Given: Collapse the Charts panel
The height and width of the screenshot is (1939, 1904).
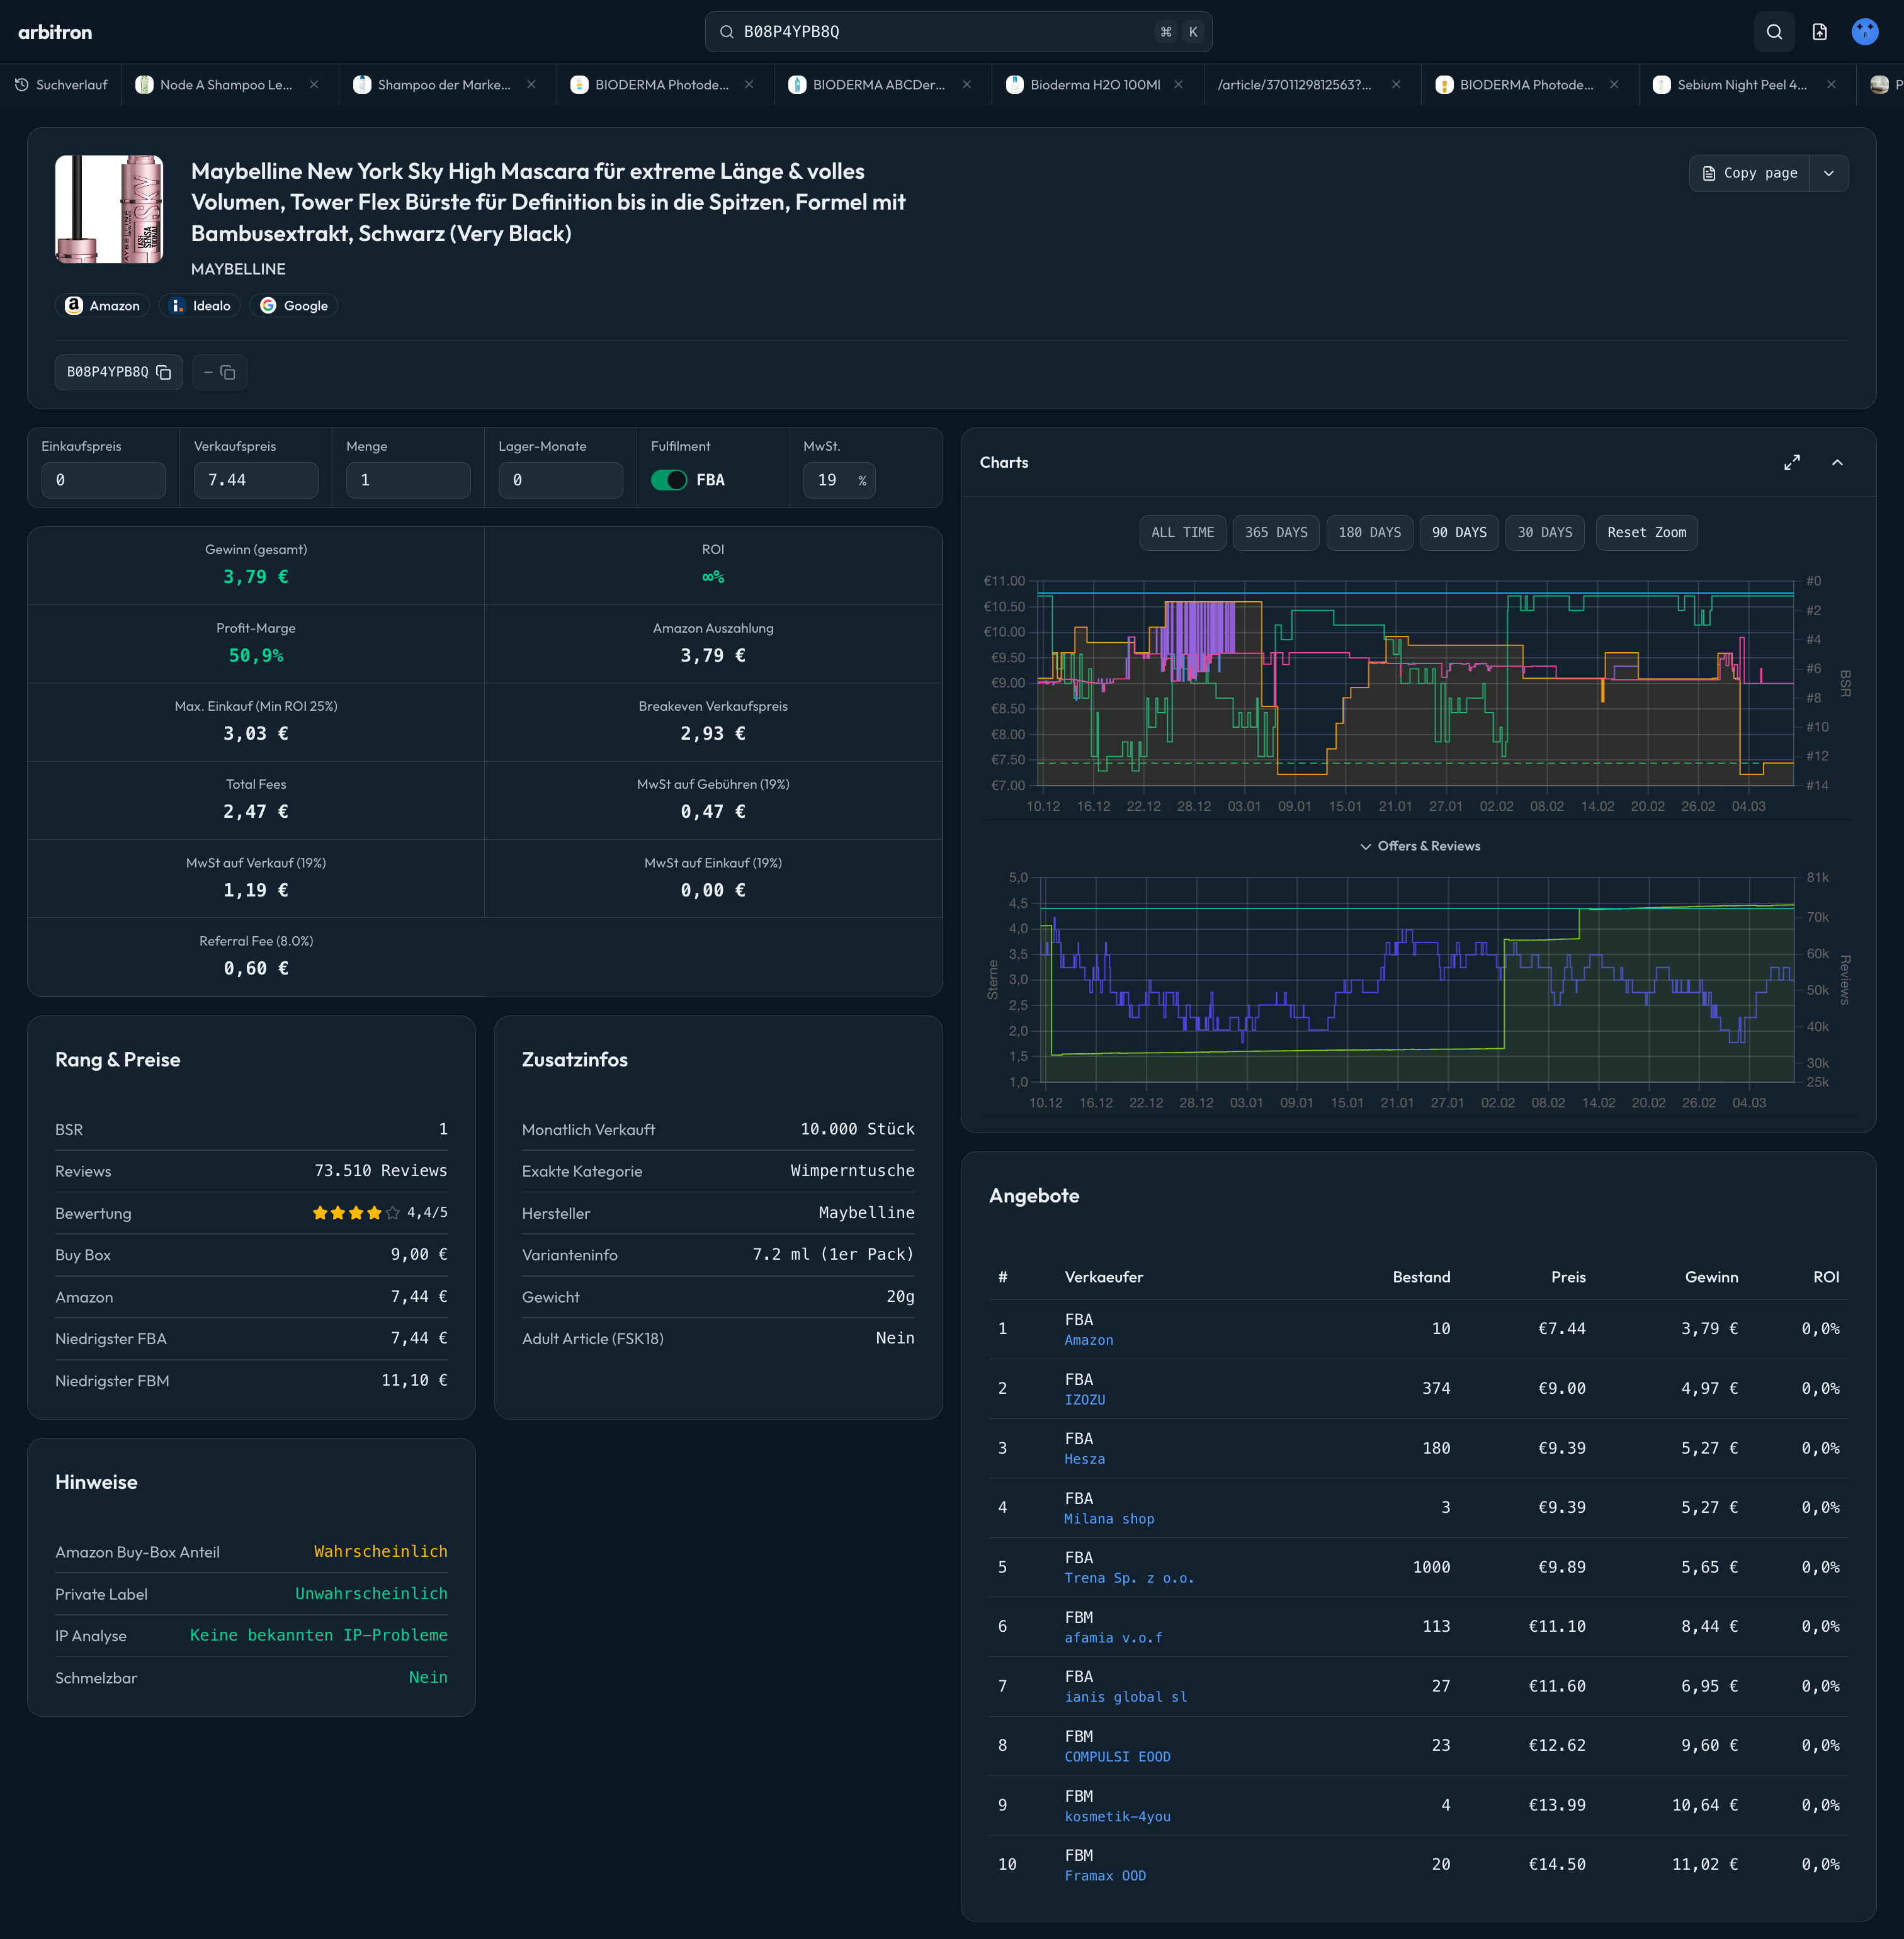Looking at the screenshot, I should point(1837,462).
